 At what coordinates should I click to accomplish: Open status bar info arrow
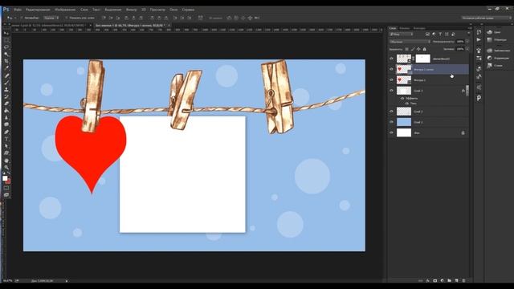(67, 281)
